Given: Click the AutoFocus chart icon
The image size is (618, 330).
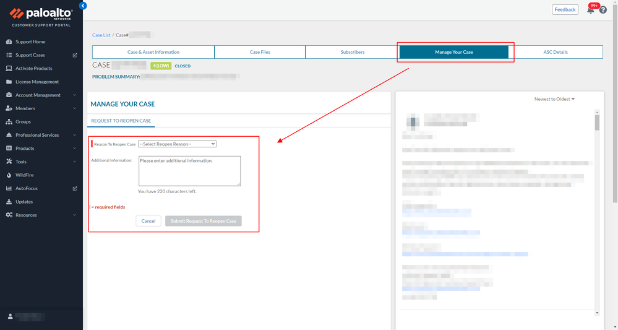Looking at the screenshot, I should tap(9, 188).
